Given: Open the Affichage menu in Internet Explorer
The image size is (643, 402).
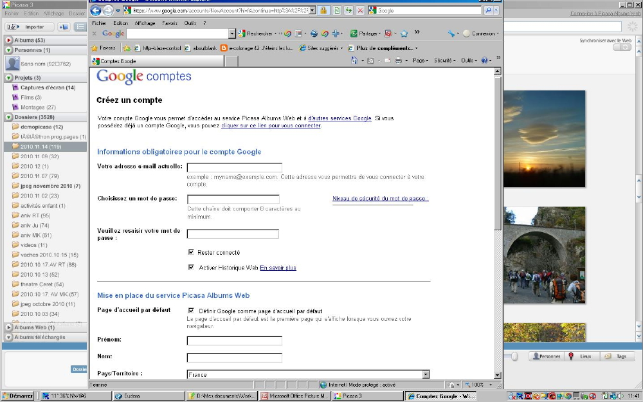Looking at the screenshot, I should (145, 23).
